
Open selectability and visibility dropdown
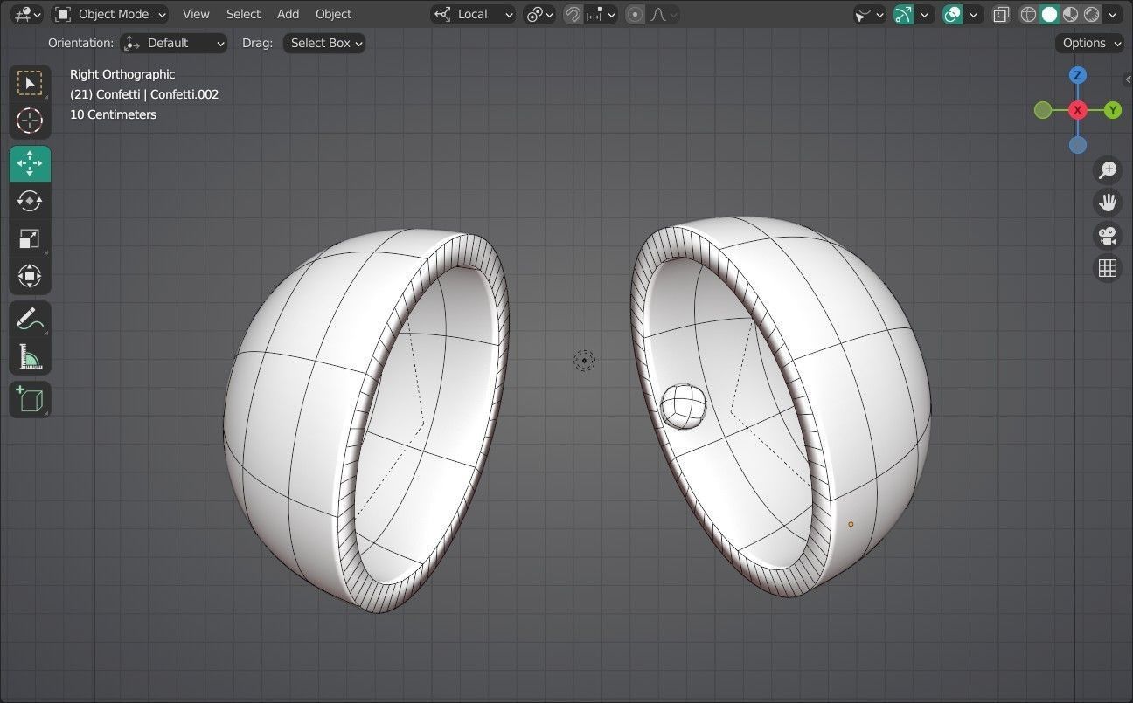(x=870, y=14)
